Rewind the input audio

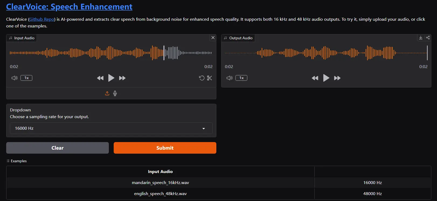click(100, 78)
